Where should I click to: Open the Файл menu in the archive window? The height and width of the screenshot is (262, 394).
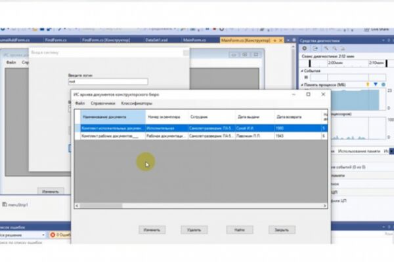pos(80,103)
